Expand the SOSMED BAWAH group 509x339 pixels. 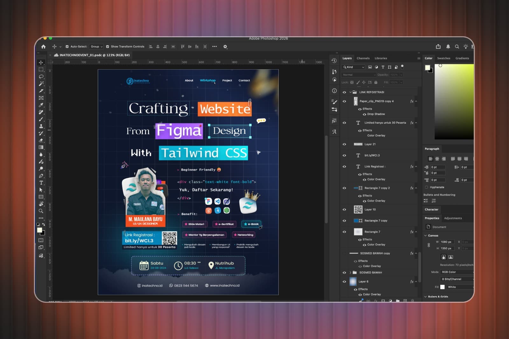350,273
